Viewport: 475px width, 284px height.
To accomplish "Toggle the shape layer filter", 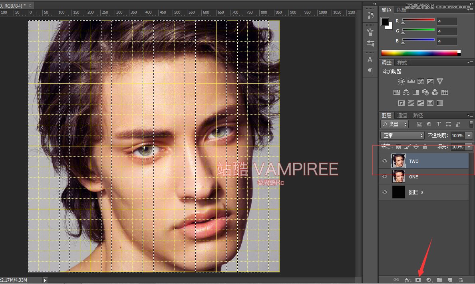I will 448,124.
